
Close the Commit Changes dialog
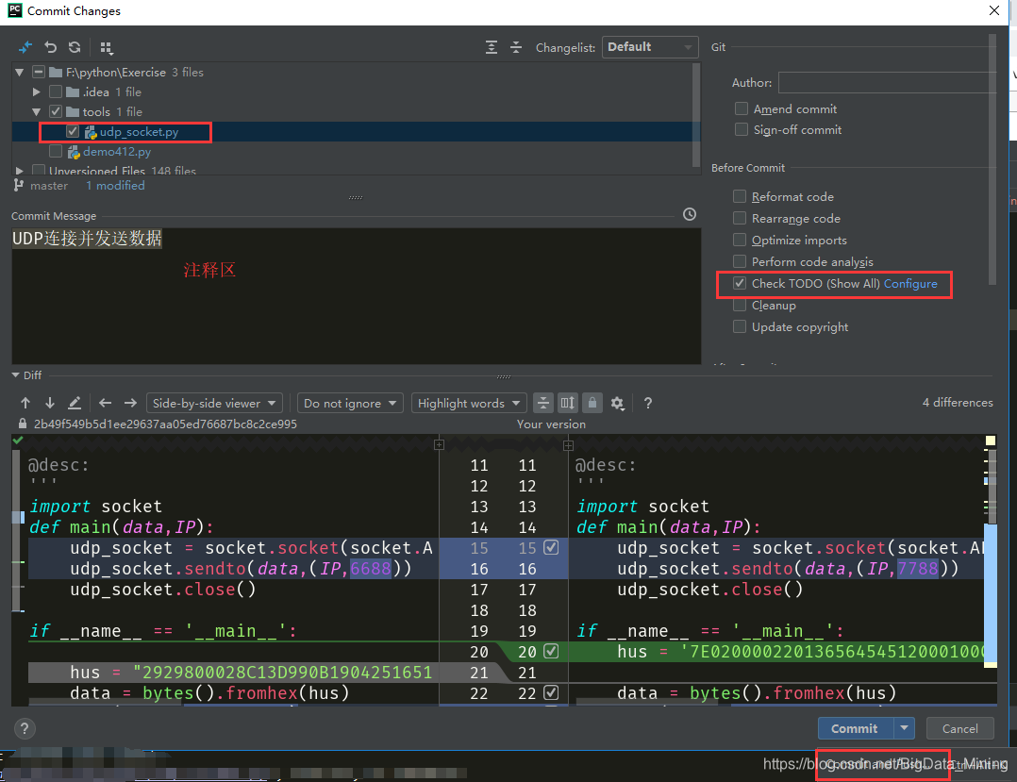click(994, 10)
